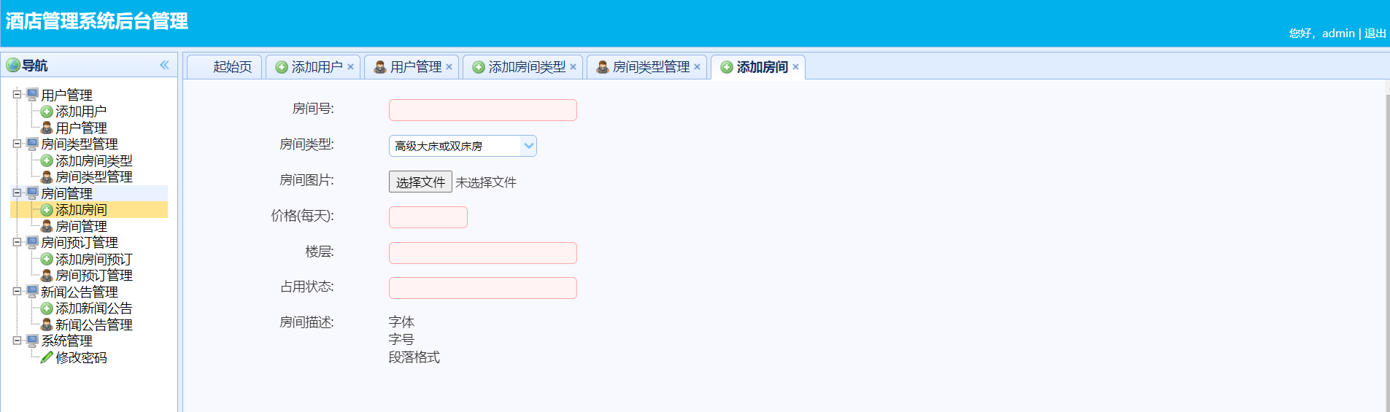
Task: Collapse the navigation panel with double-arrow icon
Action: point(164,65)
